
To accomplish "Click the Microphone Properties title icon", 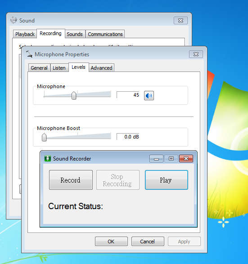I will 29,54.
